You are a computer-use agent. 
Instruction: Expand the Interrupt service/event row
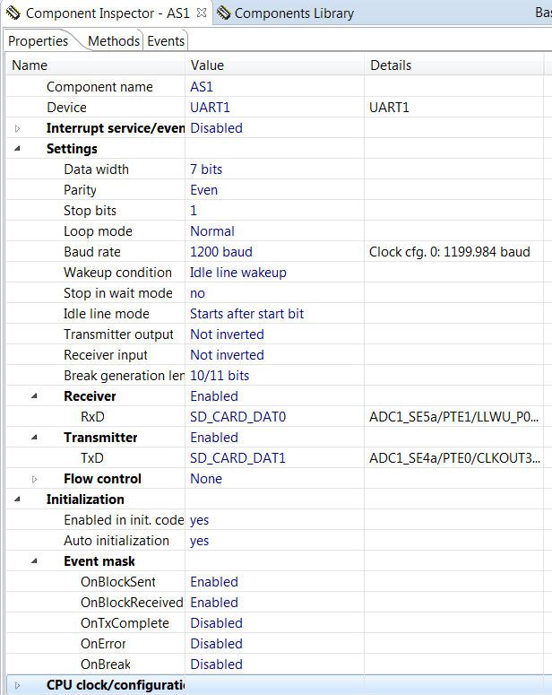pyautogui.click(x=17, y=128)
